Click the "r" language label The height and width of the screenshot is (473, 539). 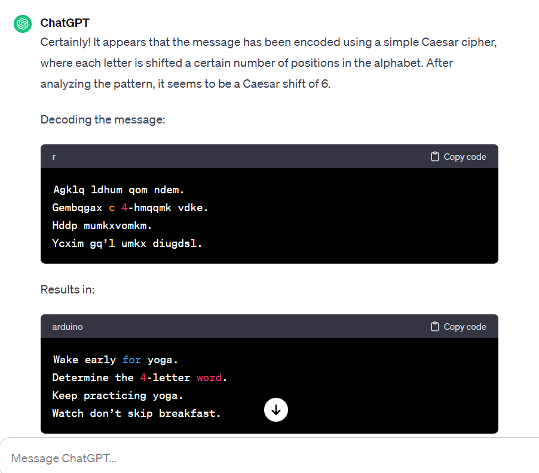54,157
